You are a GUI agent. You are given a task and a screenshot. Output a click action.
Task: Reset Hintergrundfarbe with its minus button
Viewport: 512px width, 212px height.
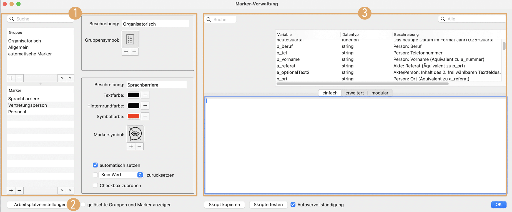pyautogui.click(x=145, y=106)
